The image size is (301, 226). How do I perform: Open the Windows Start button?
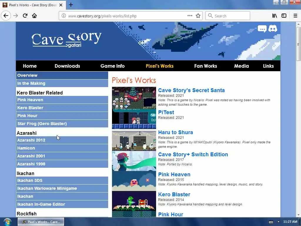point(7,222)
